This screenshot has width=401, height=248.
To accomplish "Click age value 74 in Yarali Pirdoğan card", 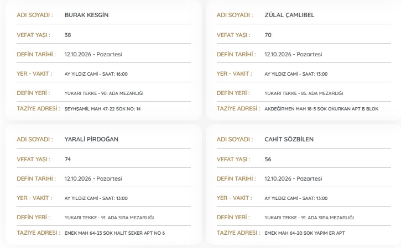I will (x=68, y=160).
